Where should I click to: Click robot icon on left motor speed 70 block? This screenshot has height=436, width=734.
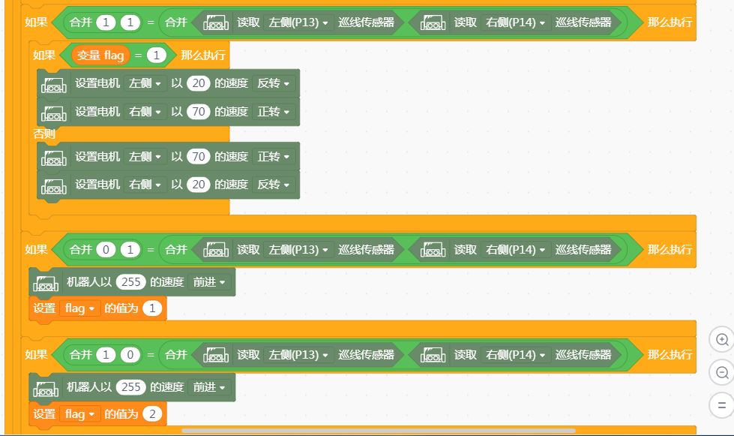(54, 158)
